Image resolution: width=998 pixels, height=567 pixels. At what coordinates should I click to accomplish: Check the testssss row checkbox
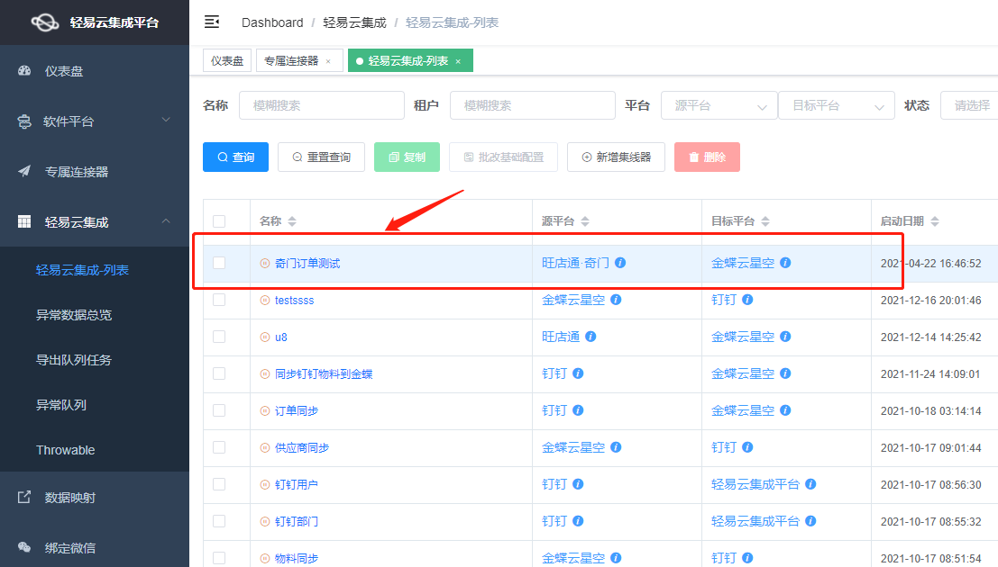click(219, 300)
